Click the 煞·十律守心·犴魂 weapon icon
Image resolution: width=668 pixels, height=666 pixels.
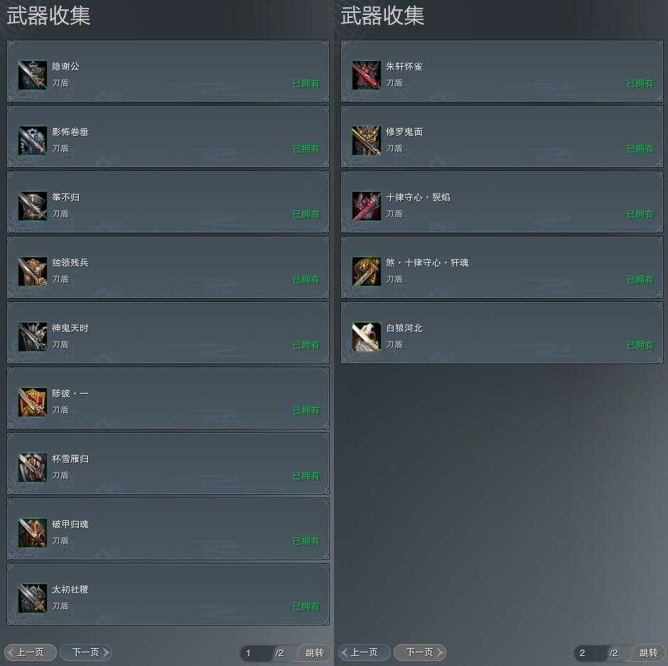click(367, 271)
